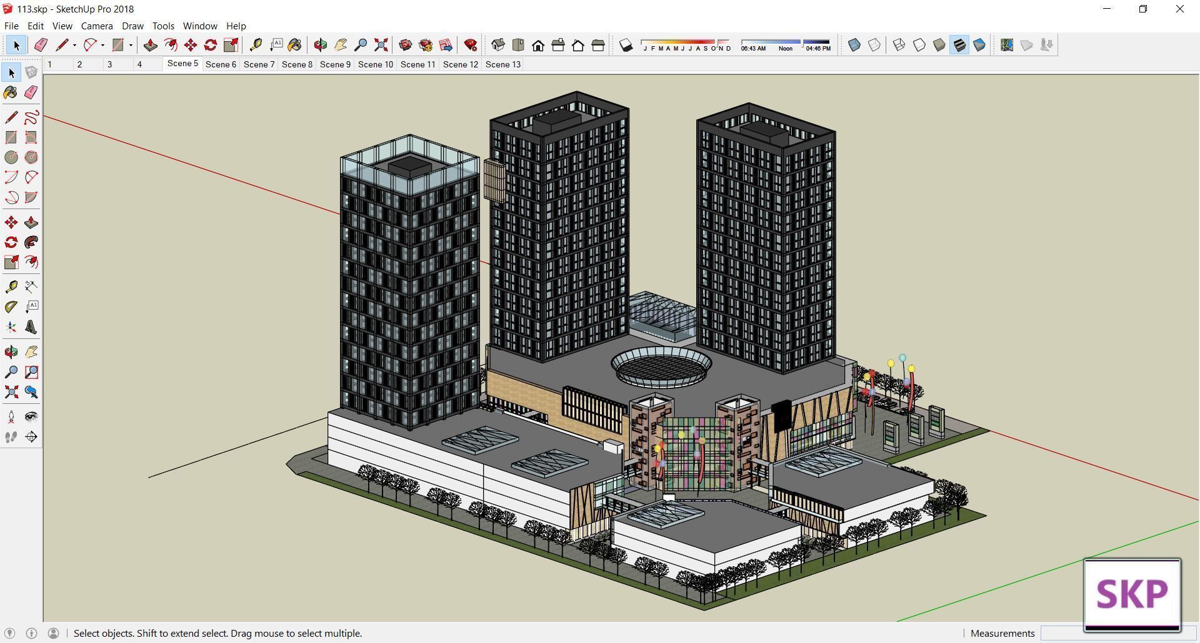The width and height of the screenshot is (1200, 643).
Task: Go to the Previous view
Action: (31, 392)
